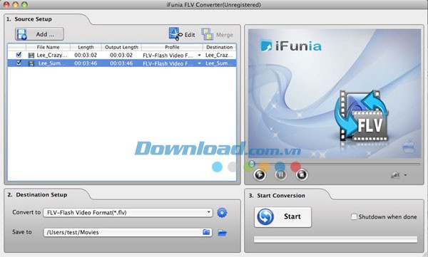Screen dimensions: 428x257
Task: Enable Shutdown when done checkbox
Action: [354, 216]
